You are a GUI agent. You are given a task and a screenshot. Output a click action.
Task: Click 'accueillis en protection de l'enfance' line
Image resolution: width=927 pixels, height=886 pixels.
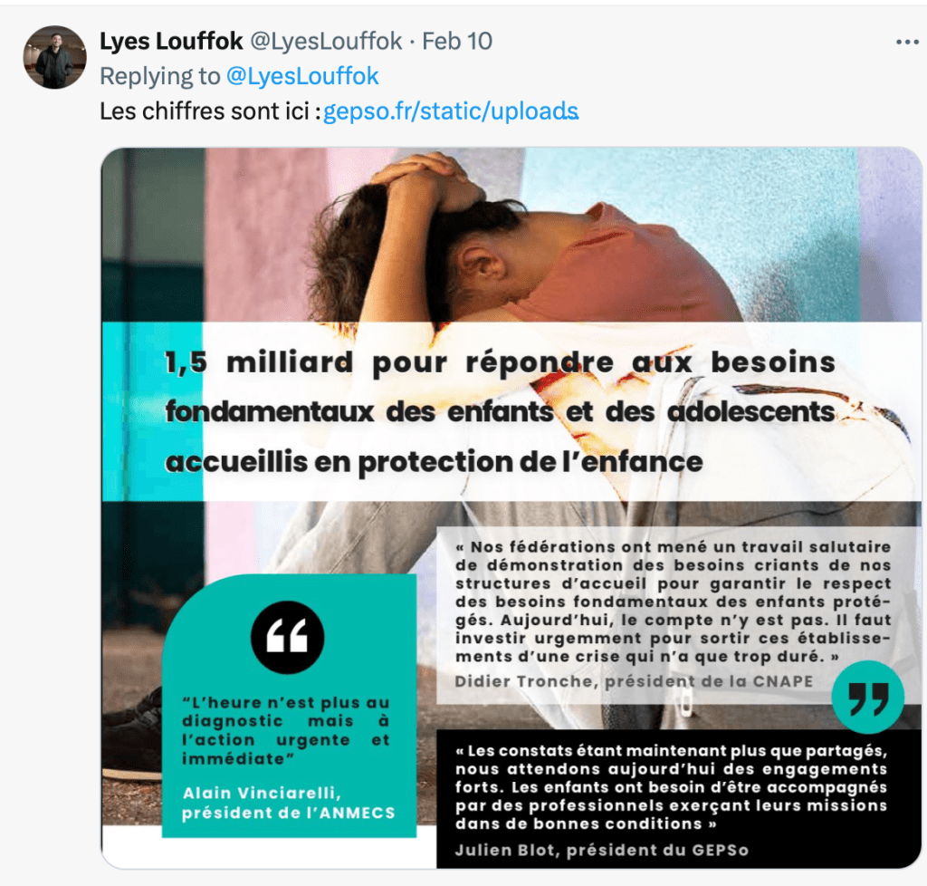(x=434, y=462)
